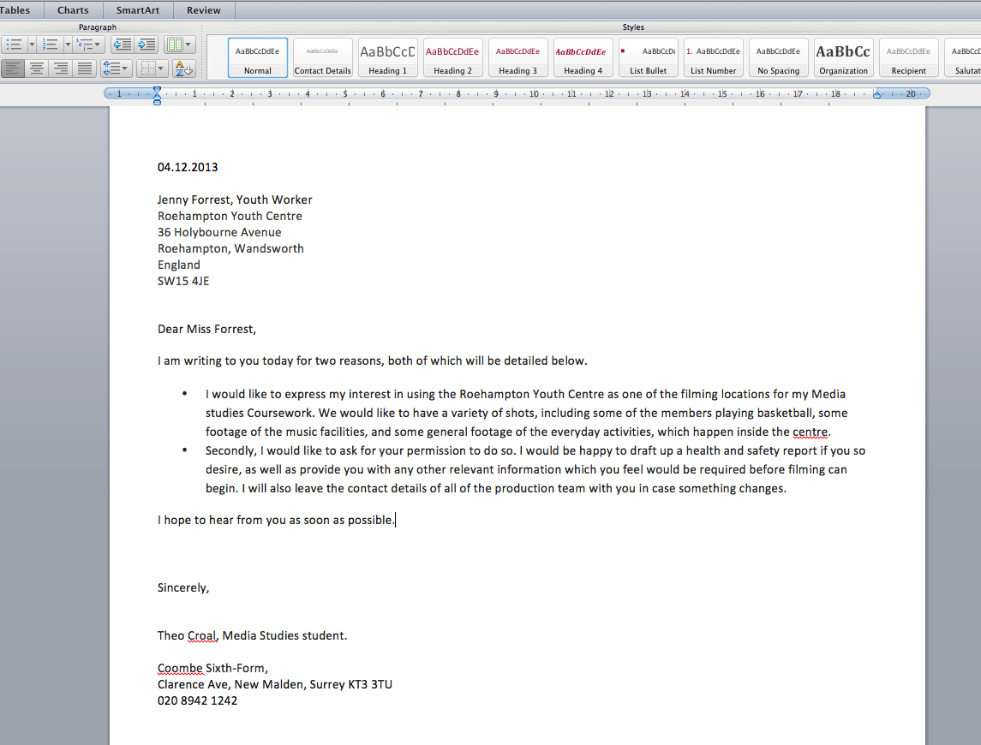The width and height of the screenshot is (981, 745).
Task: Apply the Organization style
Action: point(843,57)
